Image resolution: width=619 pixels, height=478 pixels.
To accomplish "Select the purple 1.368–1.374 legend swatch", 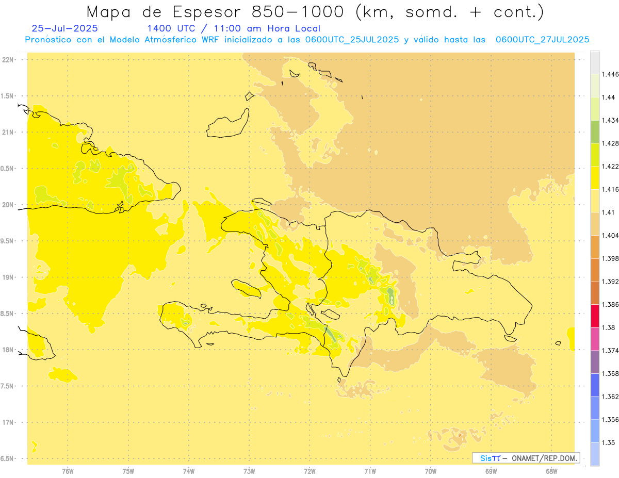I will coord(595,361).
